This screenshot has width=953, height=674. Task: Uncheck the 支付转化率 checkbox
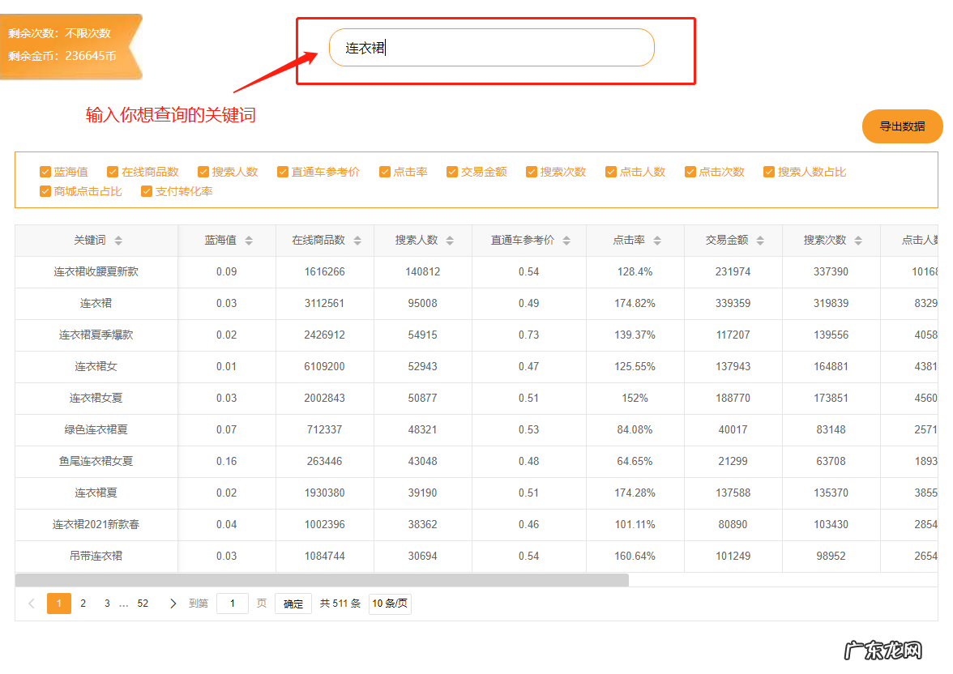tap(147, 190)
